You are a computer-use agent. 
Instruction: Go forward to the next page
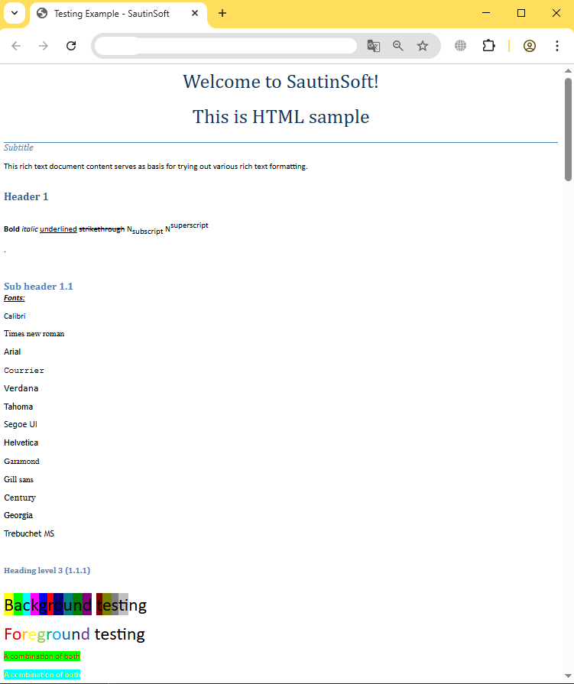pyautogui.click(x=43, y=46)
